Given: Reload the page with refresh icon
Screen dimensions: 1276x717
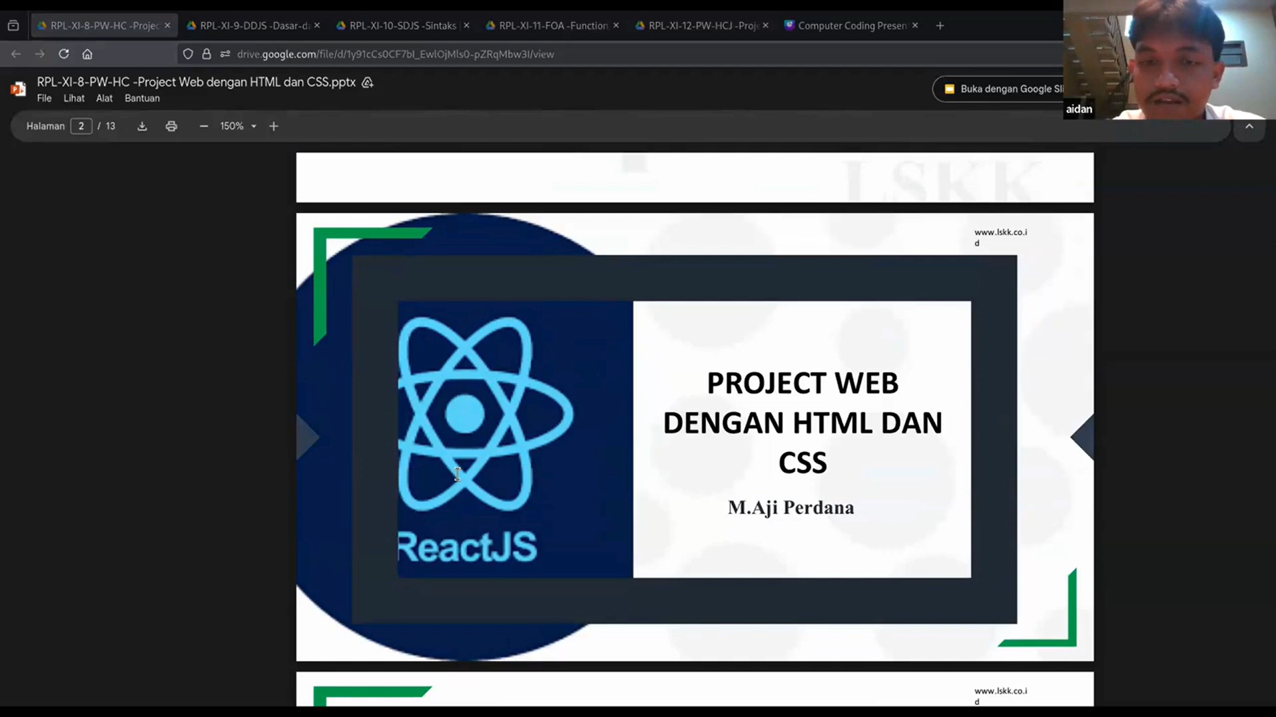Looking at the screenshot, I should pyautogui.click(x=64, y=54).
